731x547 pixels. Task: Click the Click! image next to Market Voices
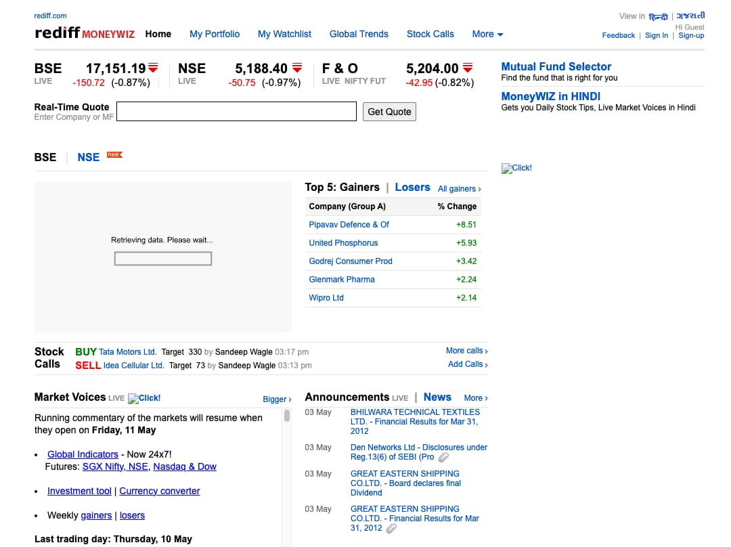pyautogui.click(x=144, y=398)
